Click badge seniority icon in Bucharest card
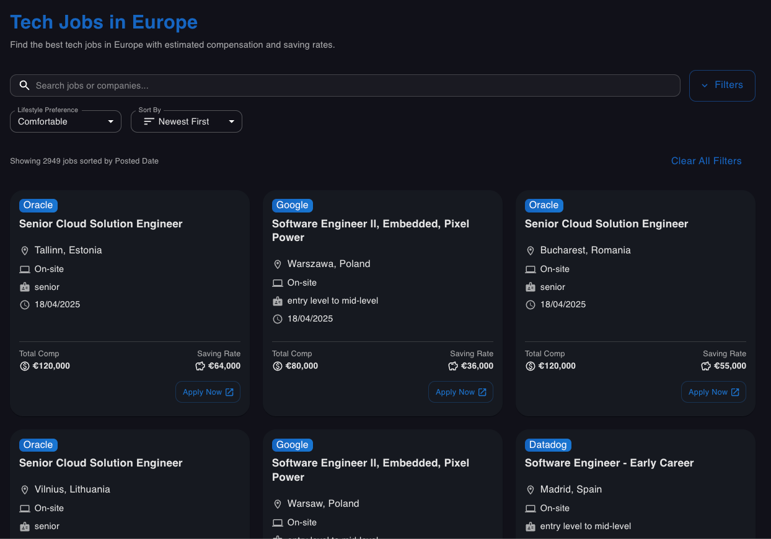The image size is (771, 539). [x=531, y=287]
